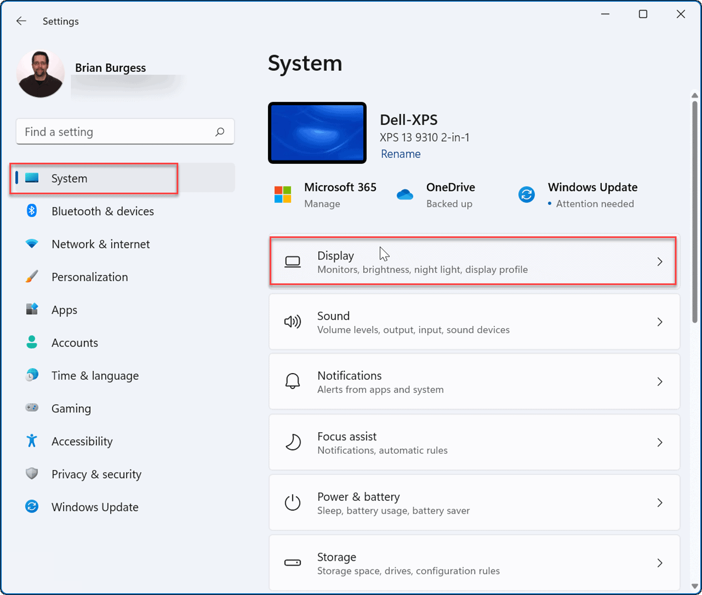Click the Storage drive icon

coord(292,562)
